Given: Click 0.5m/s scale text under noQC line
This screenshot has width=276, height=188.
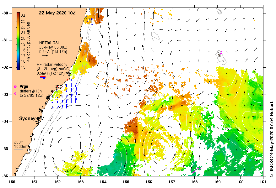Looking at the screenshot, I should (51, 73).
